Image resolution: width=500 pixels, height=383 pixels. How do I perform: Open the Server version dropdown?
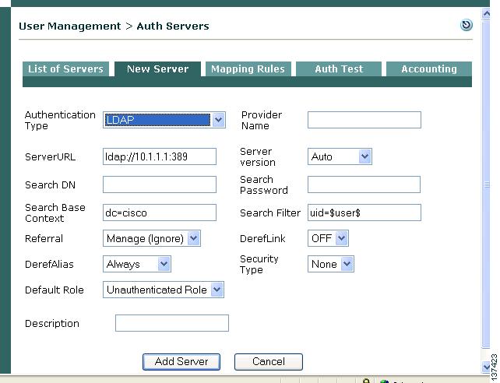[340, 156]
